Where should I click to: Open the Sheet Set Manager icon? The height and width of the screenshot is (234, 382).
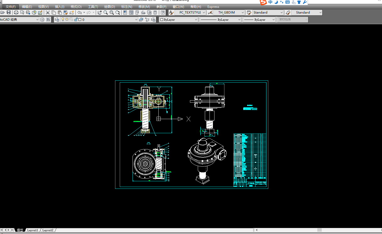143,13
